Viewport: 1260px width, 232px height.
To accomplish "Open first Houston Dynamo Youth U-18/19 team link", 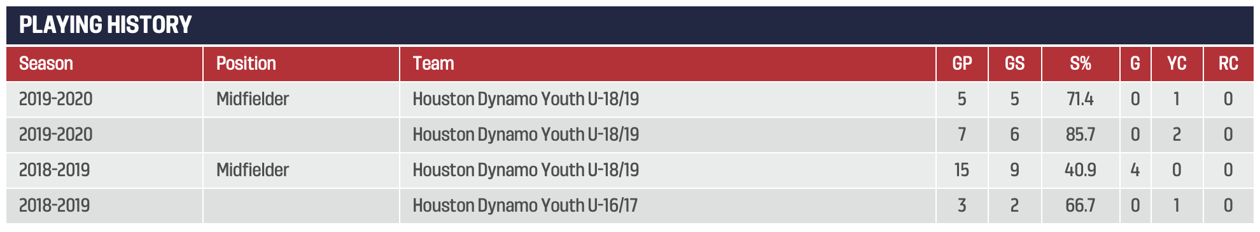I will point(526,99).
